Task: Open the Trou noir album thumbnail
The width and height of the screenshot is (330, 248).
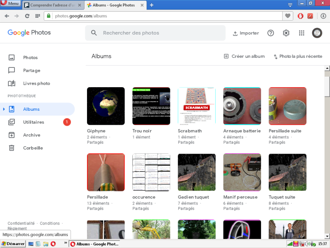Action: [151, 106]
